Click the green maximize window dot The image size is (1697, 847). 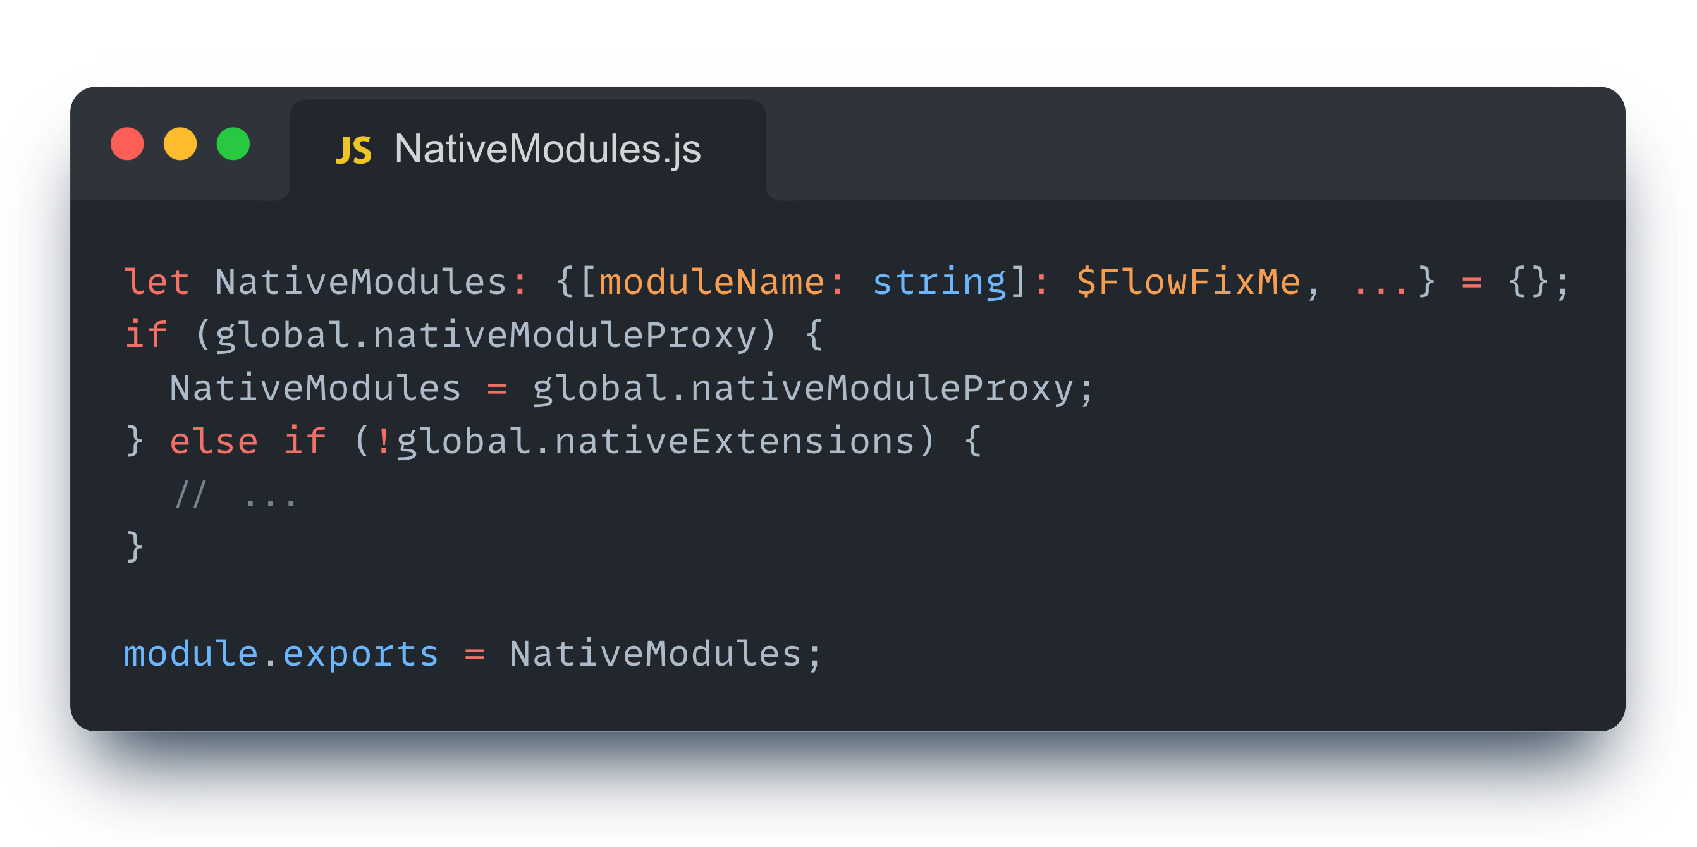233,144
